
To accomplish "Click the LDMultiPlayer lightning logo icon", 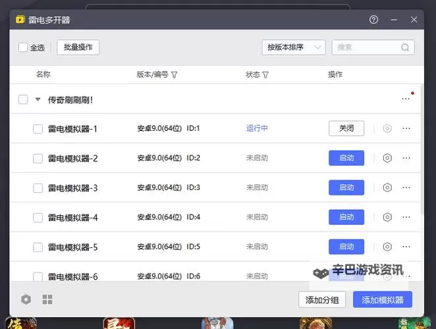I will (x=20, y=20).
